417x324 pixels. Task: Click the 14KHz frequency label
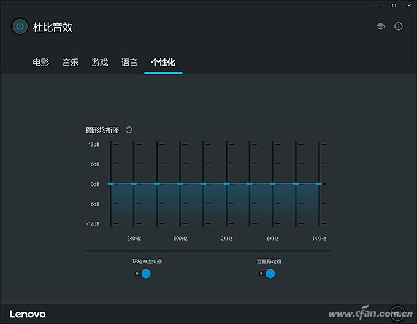click(x=319, y=238)
